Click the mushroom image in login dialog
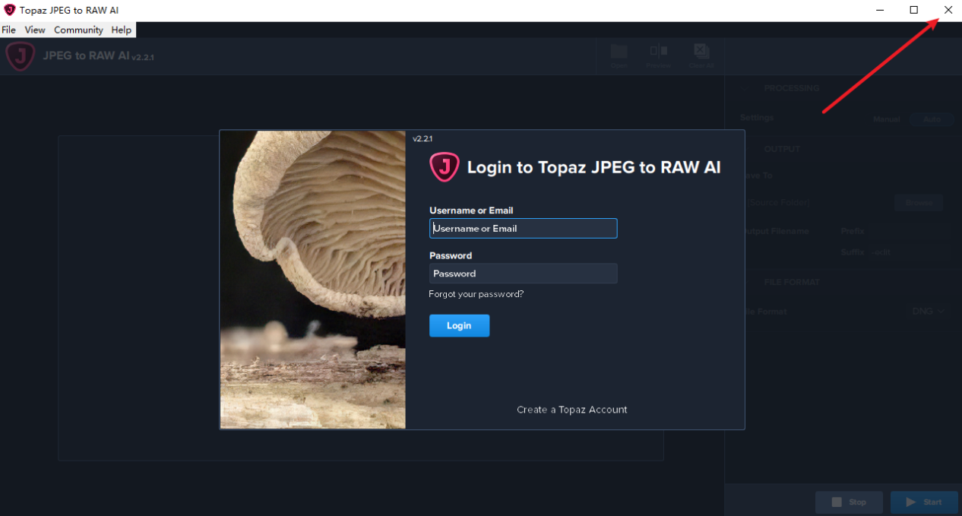This screenshot has width=962, height=516. coord(312,280)
